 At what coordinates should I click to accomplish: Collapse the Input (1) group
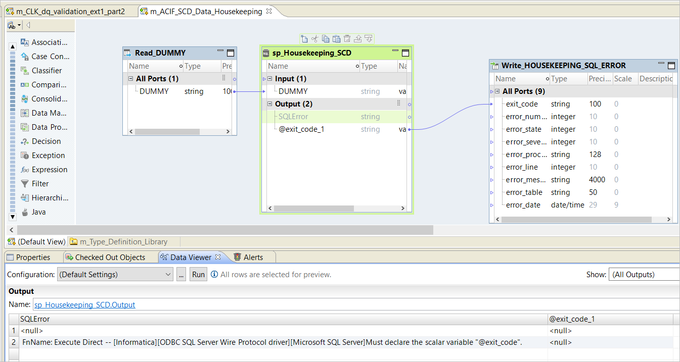coord(269,79)
